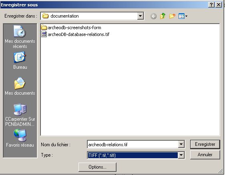
Task: Click the Enregistrer button
Action: point(205,144)
